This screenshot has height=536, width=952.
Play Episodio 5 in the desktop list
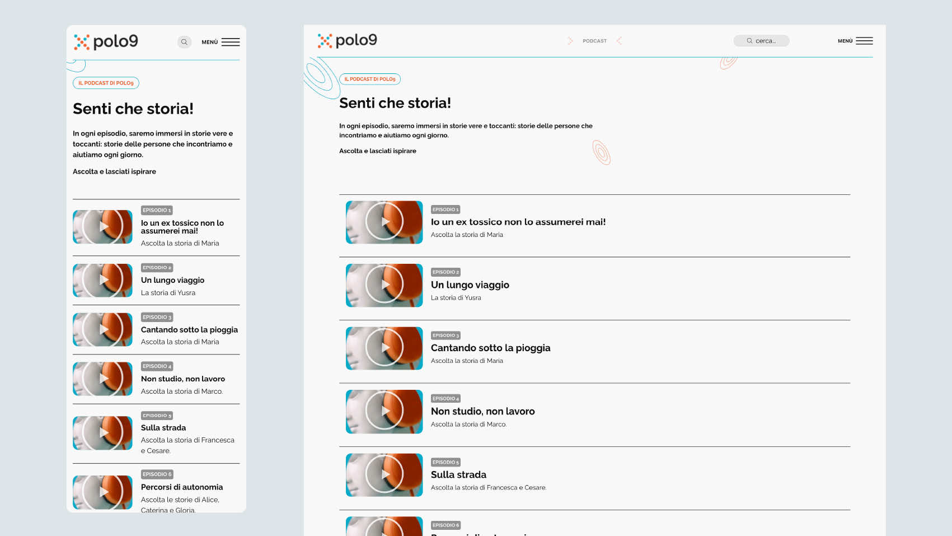point(384,474)
